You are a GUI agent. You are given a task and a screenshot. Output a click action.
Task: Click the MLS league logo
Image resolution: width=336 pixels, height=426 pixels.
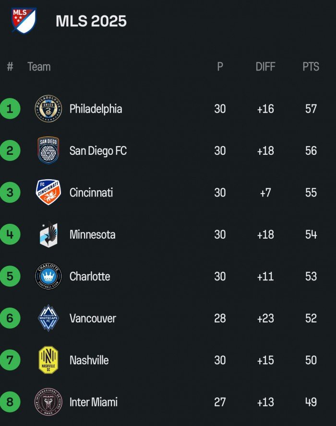tap(24, 21)
